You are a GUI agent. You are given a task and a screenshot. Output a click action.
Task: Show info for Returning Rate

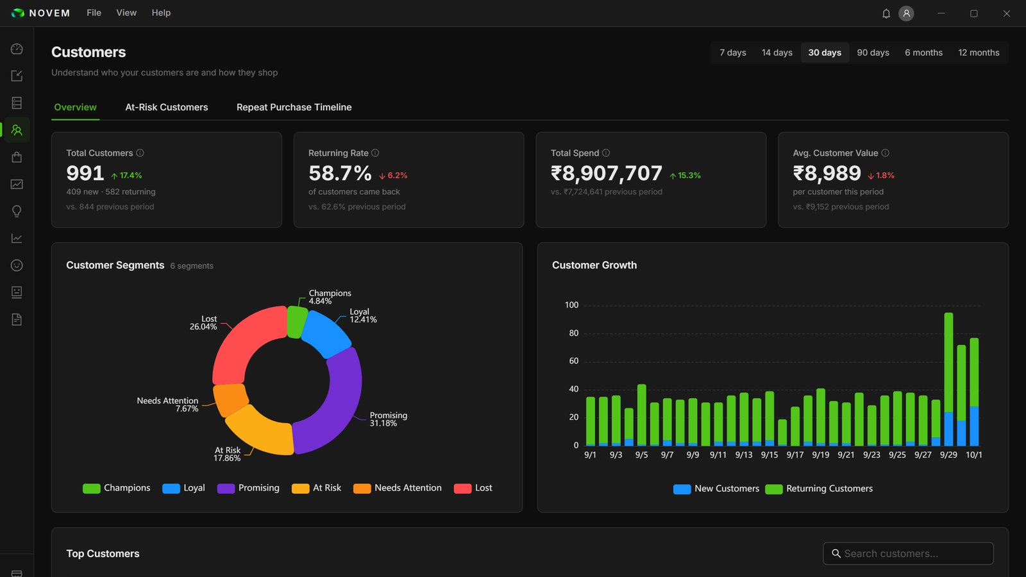375,153
